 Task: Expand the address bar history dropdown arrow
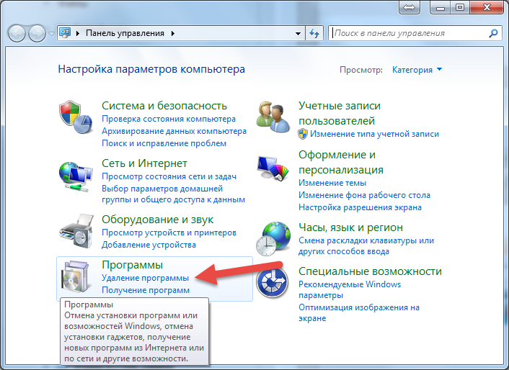pyautogui.click(x=298, y=33)
